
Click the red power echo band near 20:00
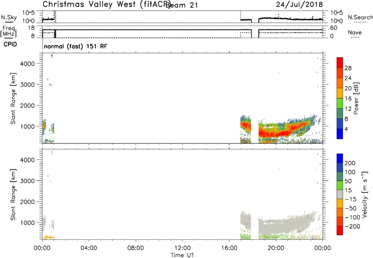coord(276,133)
